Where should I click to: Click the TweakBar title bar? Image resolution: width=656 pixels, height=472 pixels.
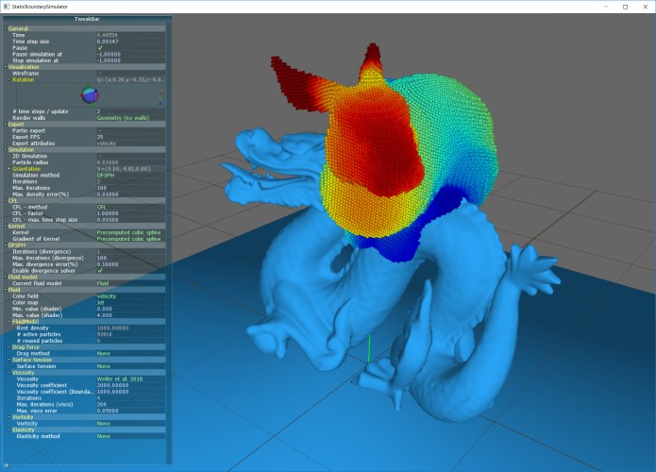pos(87,19)
